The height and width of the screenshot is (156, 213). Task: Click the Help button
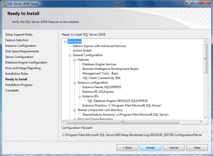coord(197,148)
